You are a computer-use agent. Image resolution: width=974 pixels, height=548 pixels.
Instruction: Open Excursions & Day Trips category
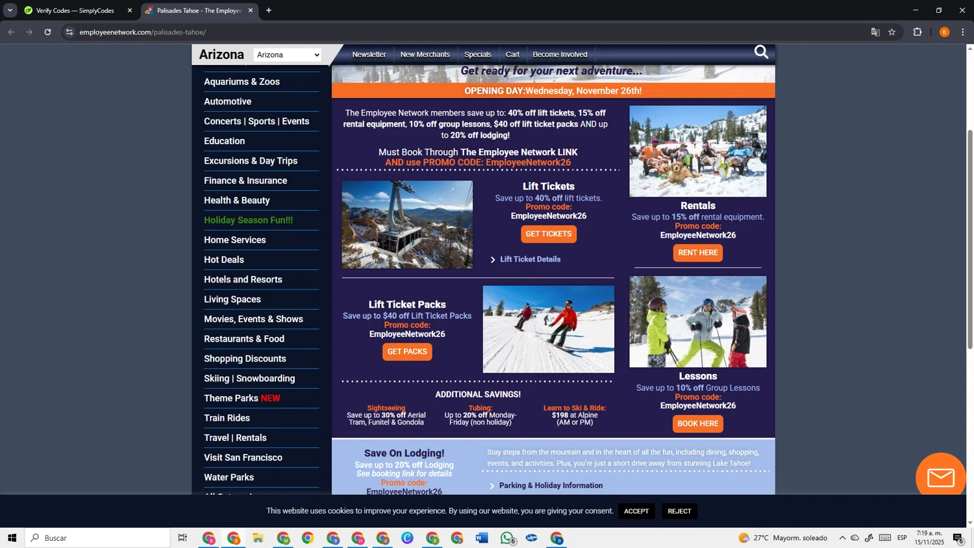pos(251,161)
